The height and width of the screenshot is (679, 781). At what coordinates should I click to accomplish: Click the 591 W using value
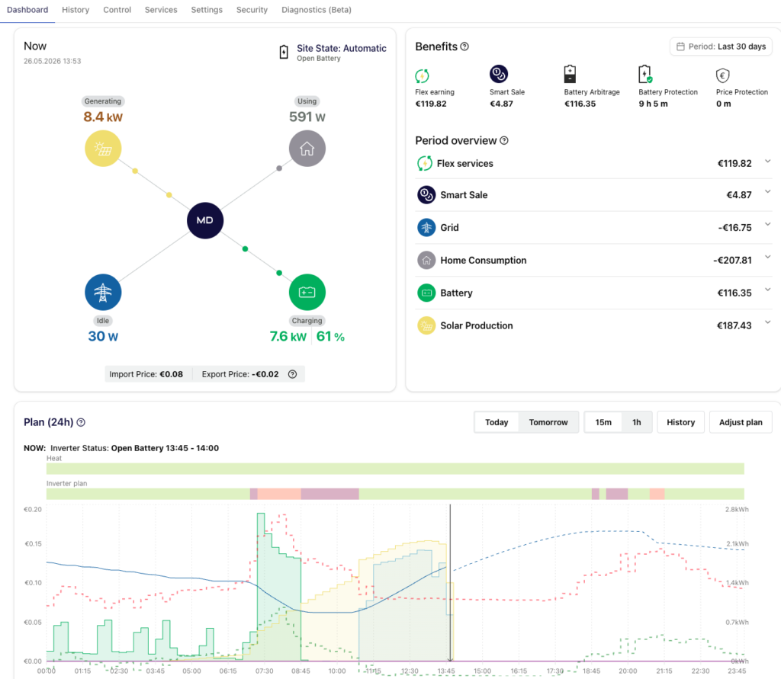[307, 117]
